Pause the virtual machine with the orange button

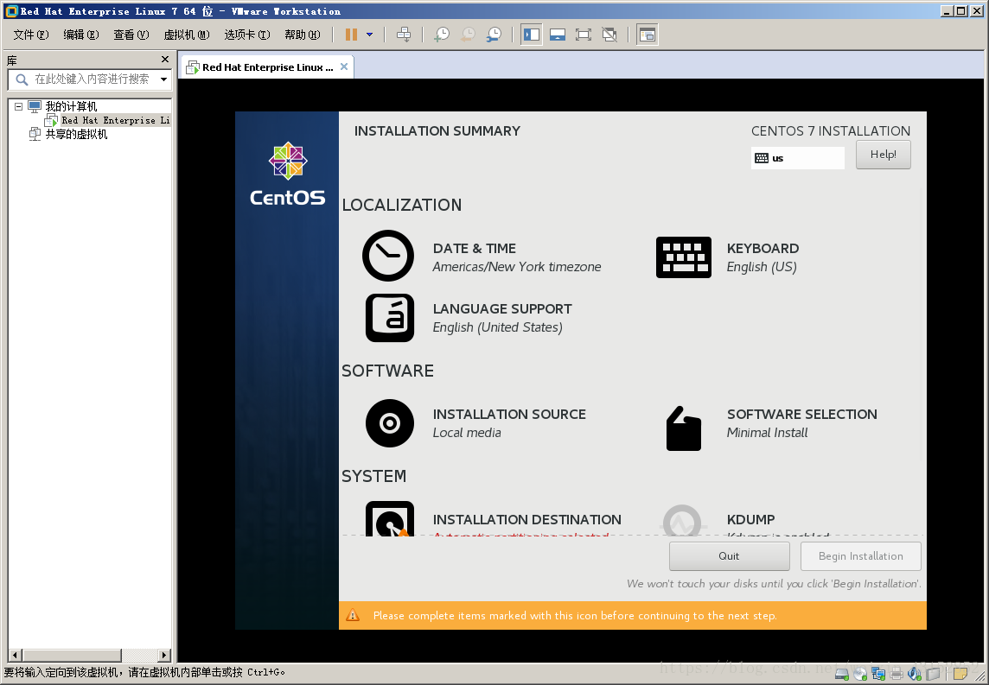351,35
